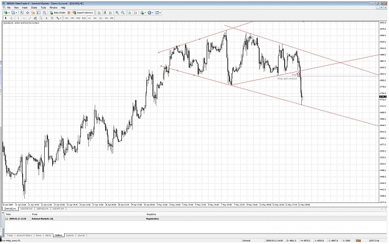The height and width of the screenshot is (244, 389).
Task: Select the M1 timeframe button
Action: [x=67, y=18]
